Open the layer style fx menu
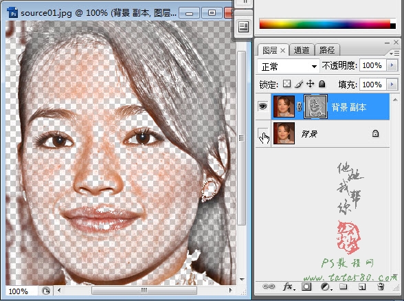The height and width of the screenshot is (301, 404). click(289, 287)
